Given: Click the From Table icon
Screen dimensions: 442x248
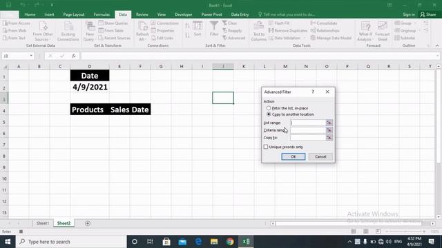Looking at the screenshot, I should click(x=101, y=30).
